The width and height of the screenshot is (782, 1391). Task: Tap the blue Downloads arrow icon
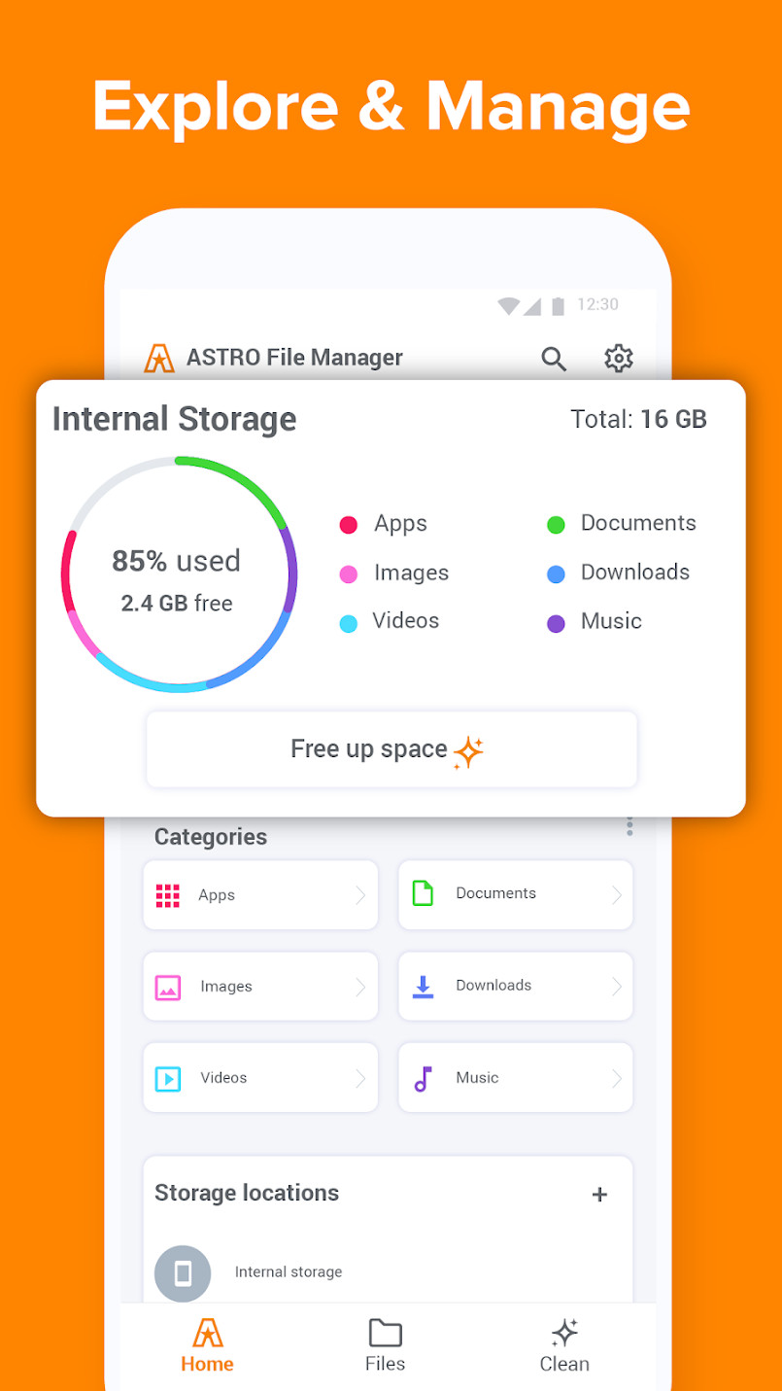click(423, 986)
